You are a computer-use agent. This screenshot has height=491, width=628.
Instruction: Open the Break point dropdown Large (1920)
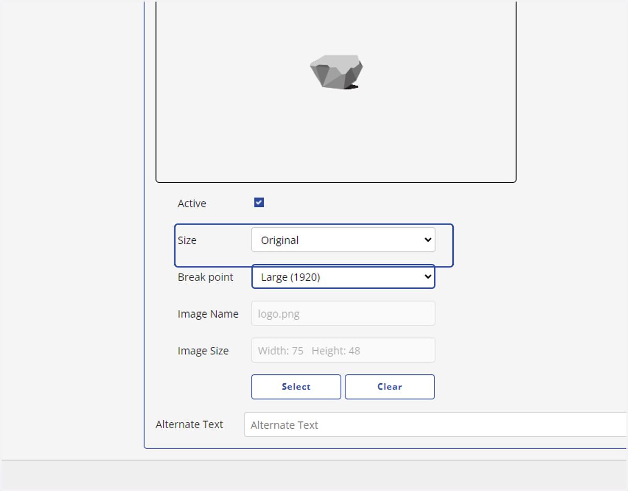pos(343,277)
